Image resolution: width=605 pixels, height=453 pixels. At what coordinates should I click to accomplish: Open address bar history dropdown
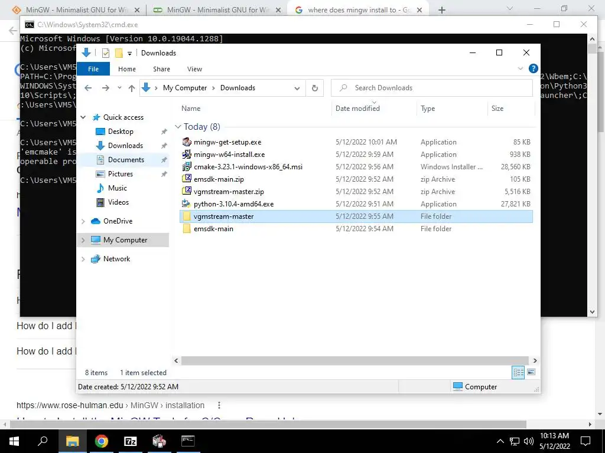(297, 88)
